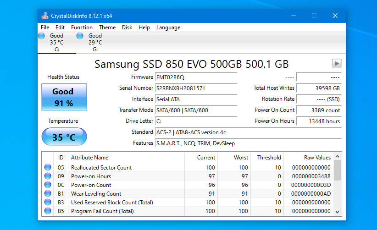Click status orb of Reallocated Sector Count
The width and height of the screenshot is (377, 230).
48,167
